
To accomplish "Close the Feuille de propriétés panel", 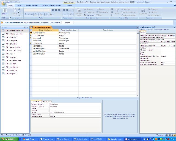I will (174, 27).
